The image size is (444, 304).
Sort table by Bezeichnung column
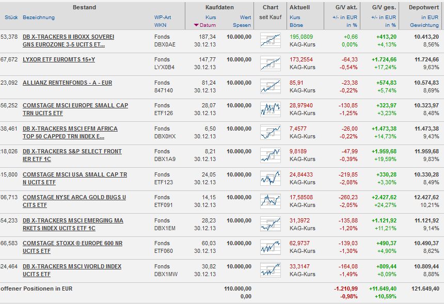coord(39,18)
